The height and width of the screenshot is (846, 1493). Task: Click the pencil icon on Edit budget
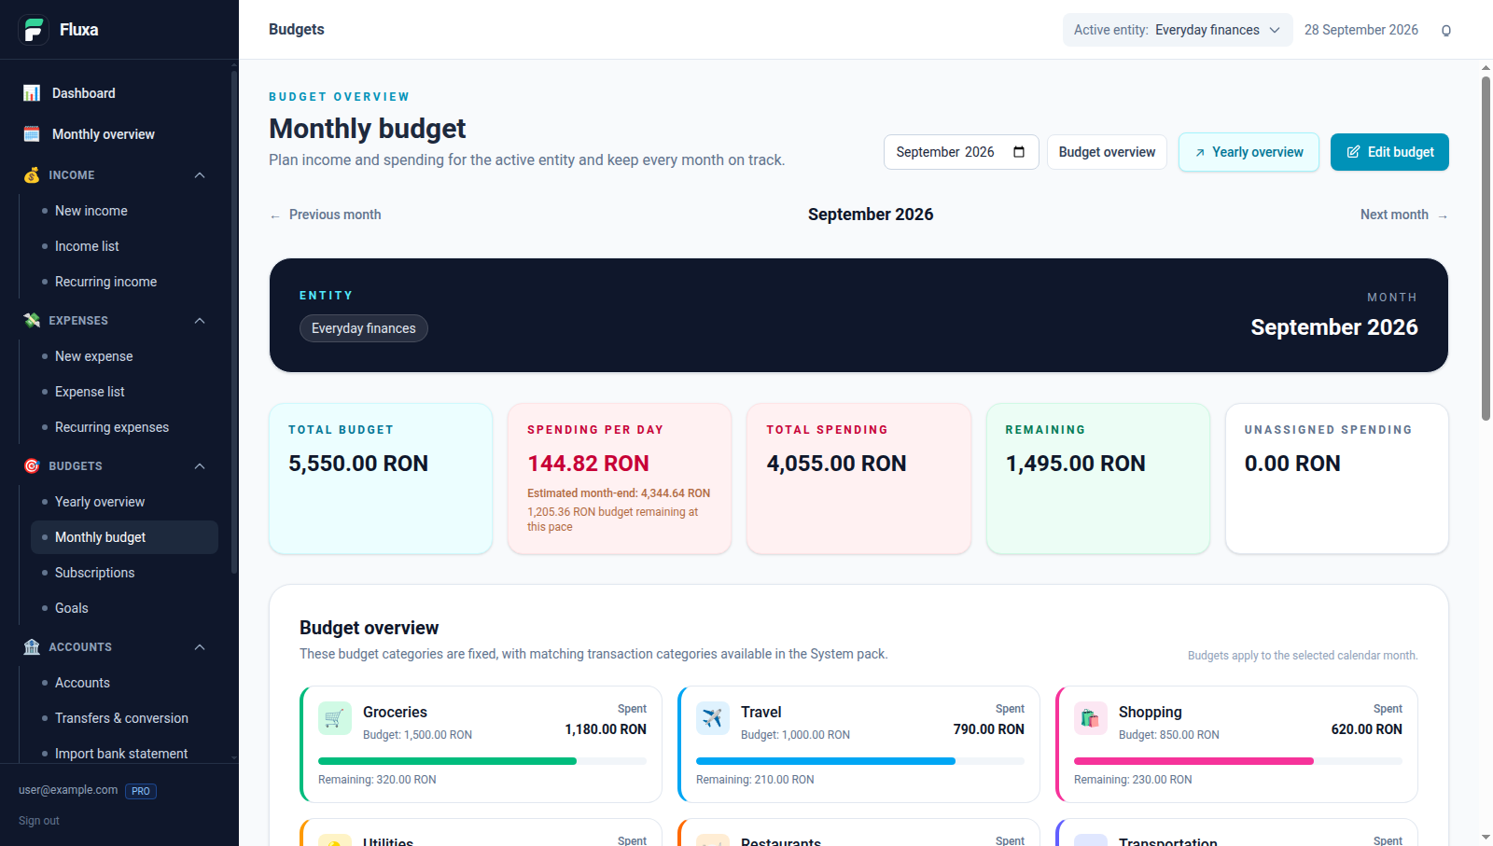click(1353, 152)
